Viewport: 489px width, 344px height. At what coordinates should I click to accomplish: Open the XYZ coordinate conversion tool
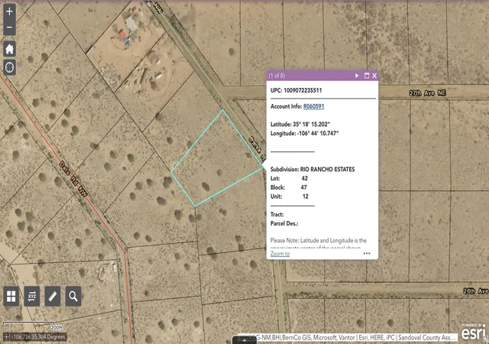tap(32, 297)
